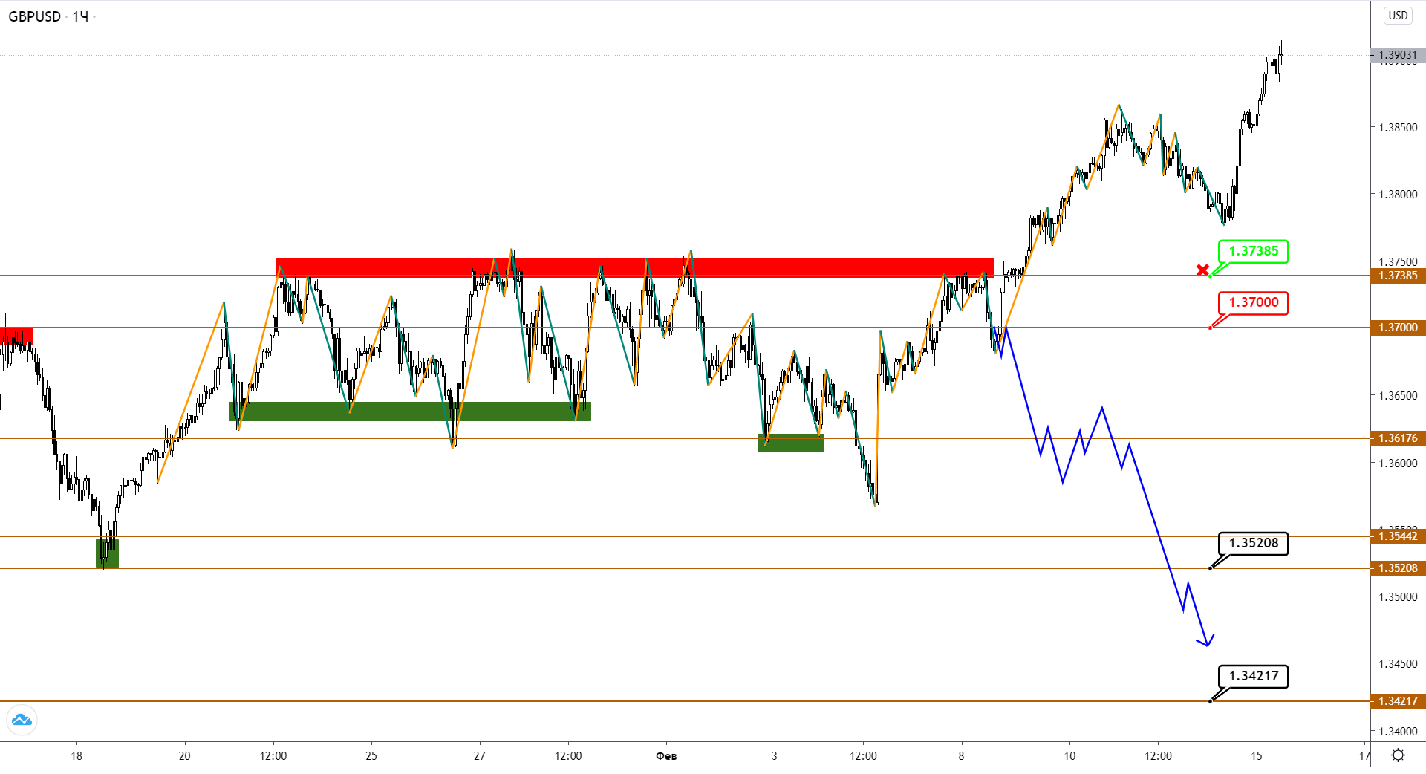Viewport: 1426px width, 774px height.
Task: Select the green rectangle near 1.36176 level
Action: click(x=791, y=443)
